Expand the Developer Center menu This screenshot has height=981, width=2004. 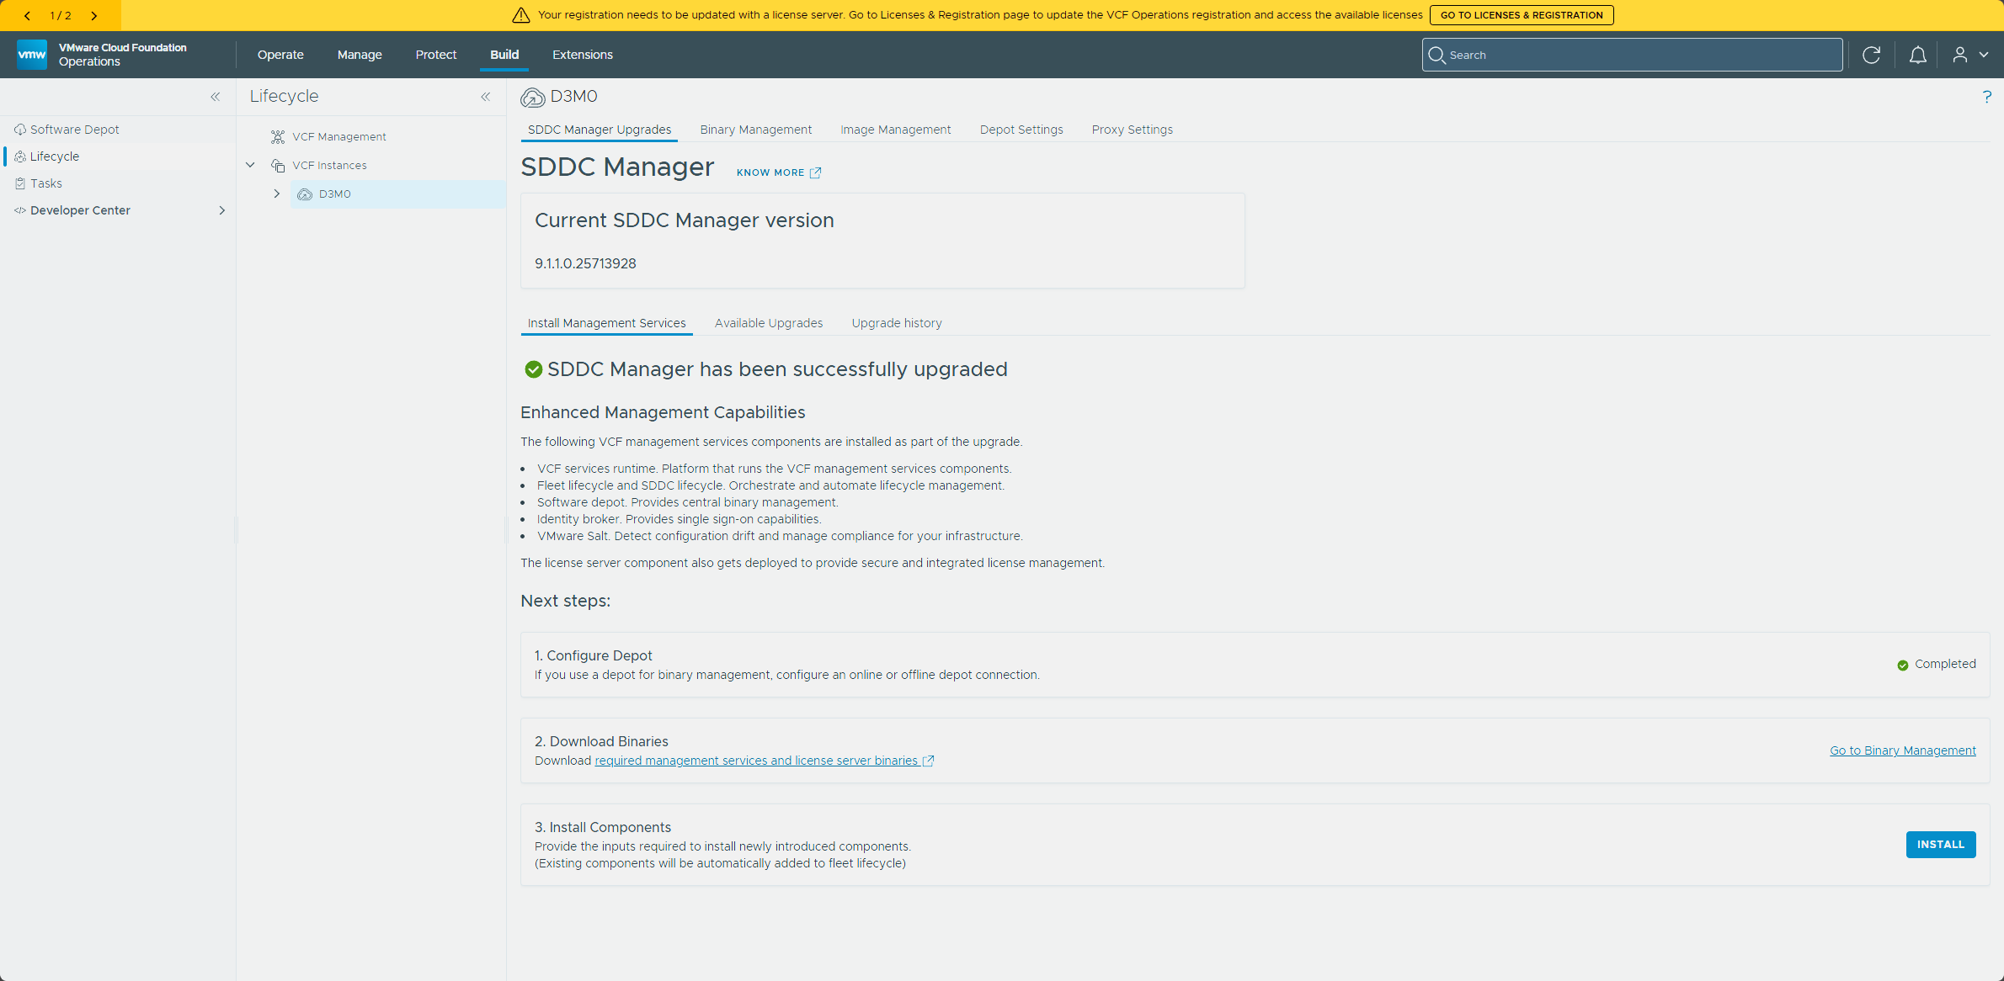221,210
